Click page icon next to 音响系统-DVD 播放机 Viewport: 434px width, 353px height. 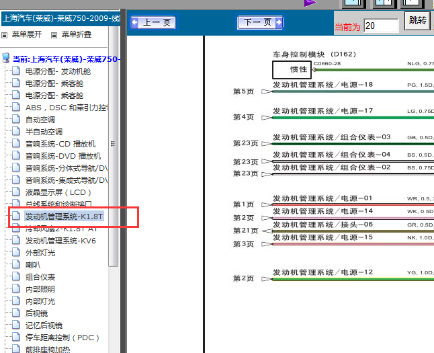point(15,155)
